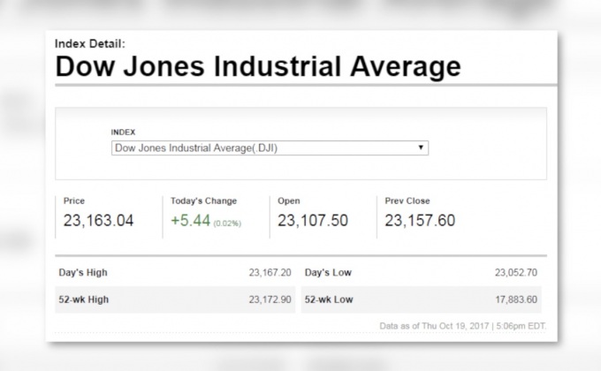Image resolution: width=601 pixels, height=371 pixels.
Task: Click the Today's Change column label
Action: (203, 201)
